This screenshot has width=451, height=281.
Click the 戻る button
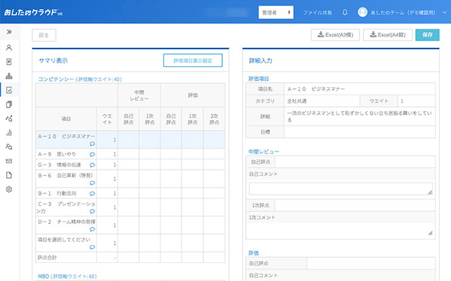(44, 35)
